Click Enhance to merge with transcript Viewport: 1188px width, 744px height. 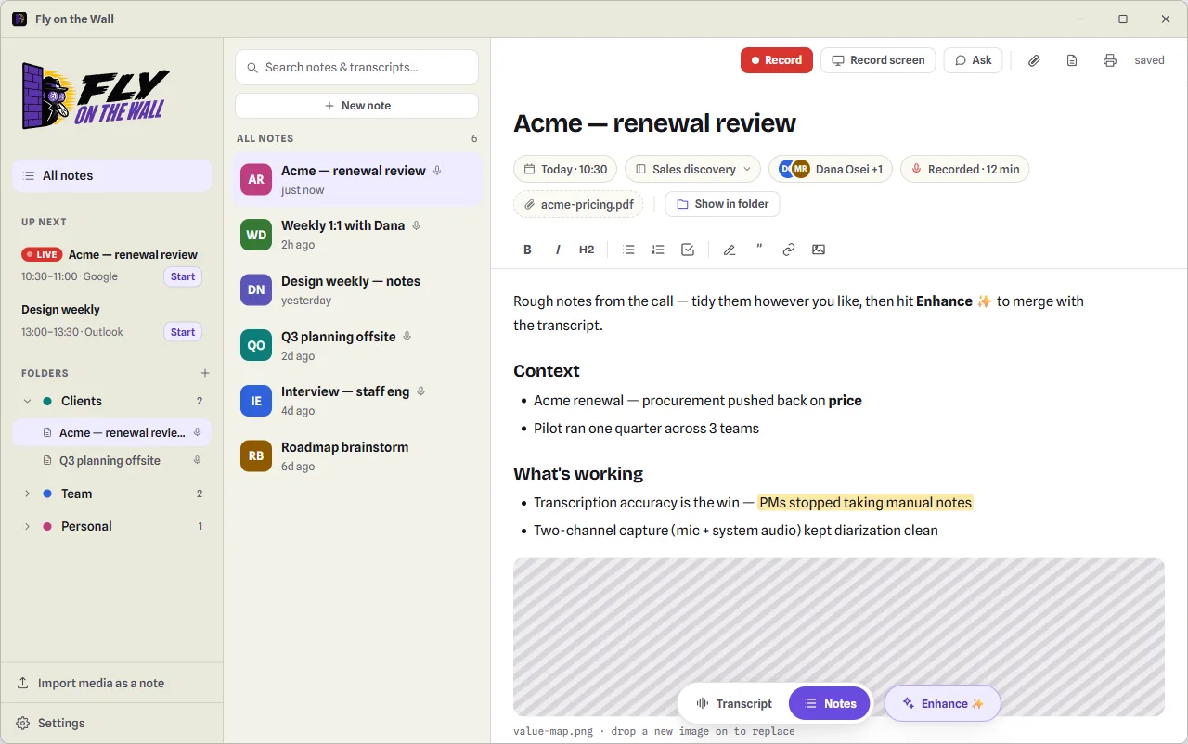tap(942, 703)
